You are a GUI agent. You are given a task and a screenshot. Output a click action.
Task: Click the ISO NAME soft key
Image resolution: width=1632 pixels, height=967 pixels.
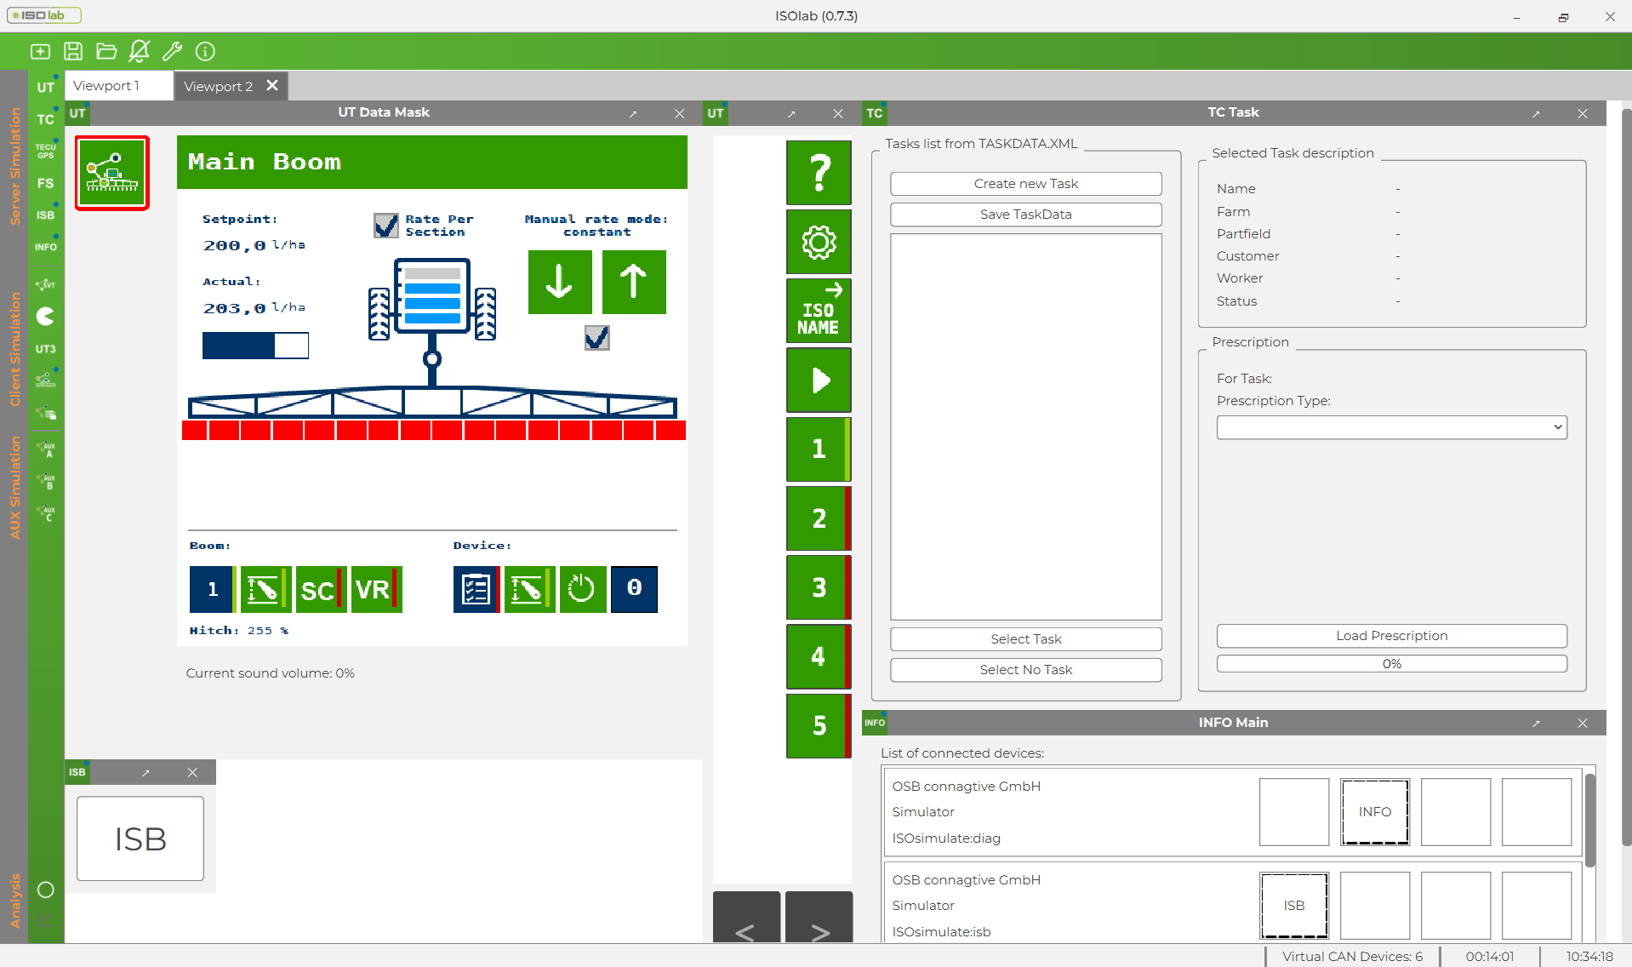[x=819, y=312]
